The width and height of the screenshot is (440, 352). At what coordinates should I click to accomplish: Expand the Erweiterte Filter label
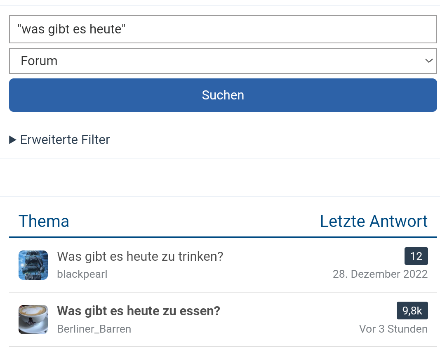[65, 140]
